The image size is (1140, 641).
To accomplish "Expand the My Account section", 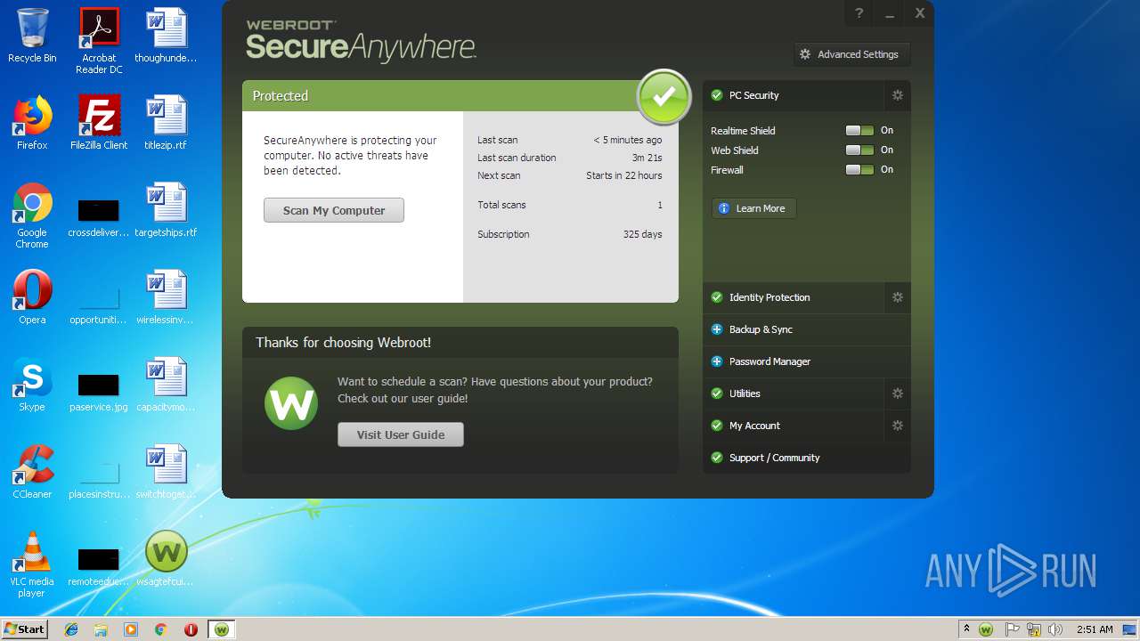I will point(794,426).
